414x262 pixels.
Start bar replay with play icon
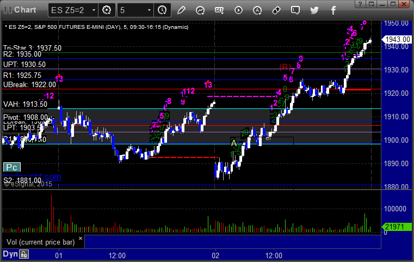point(238,10)
